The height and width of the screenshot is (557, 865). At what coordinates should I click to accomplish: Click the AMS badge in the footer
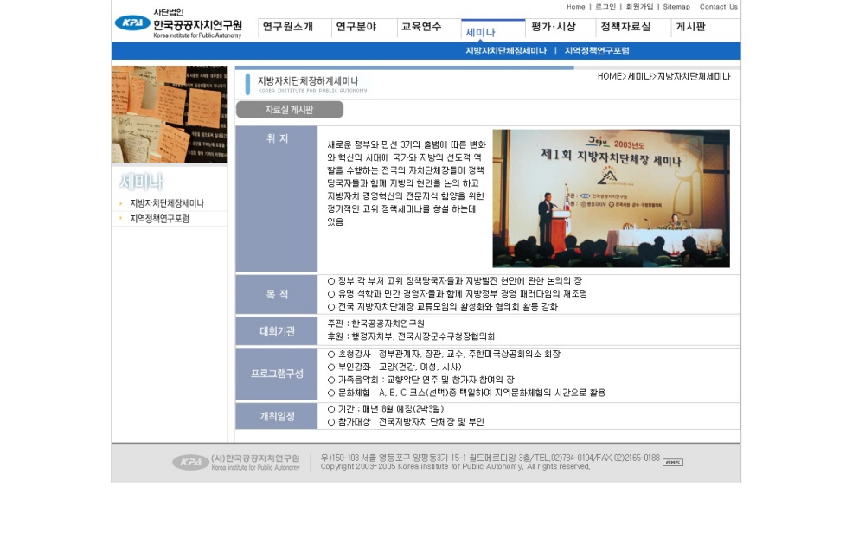coord(672,463)
